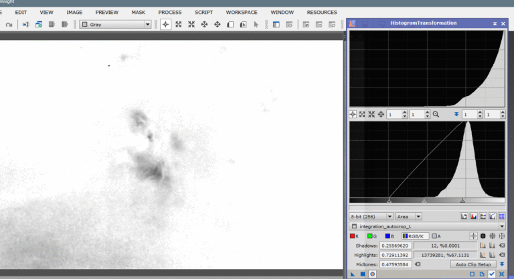Open the MASK menu

[139, 12]
